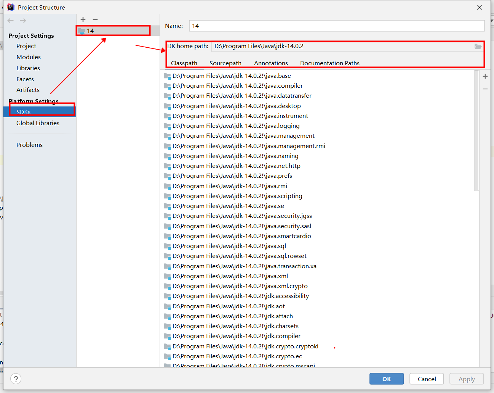This screenshot has height=393, width=494.
Task: Click the Cancel button
Action: pos(427,379)
